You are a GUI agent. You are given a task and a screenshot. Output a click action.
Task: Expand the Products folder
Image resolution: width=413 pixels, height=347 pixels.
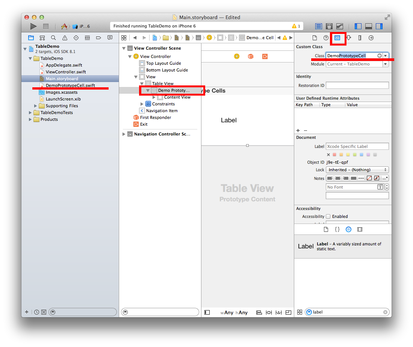30,119
